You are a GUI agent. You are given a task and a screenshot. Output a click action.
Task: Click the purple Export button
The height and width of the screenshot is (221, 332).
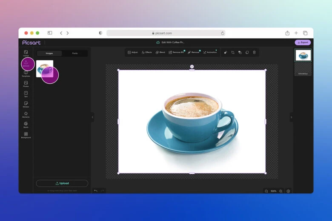(x=303, y=42)
